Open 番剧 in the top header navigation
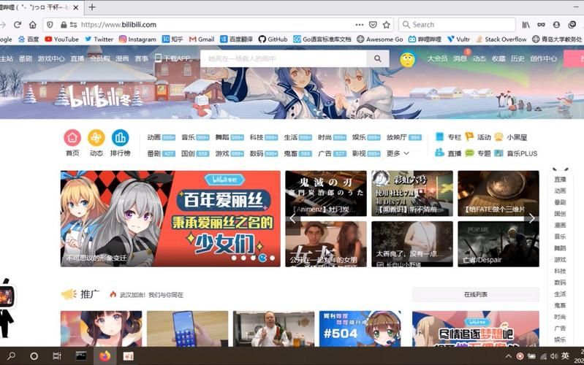The height and width of the screenshot is (365, 584). (26, 58)
